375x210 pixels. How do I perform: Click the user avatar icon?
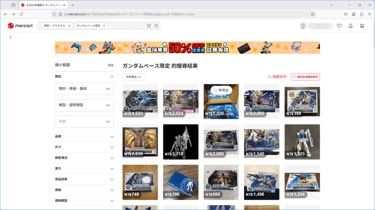[x=303, y=26]
